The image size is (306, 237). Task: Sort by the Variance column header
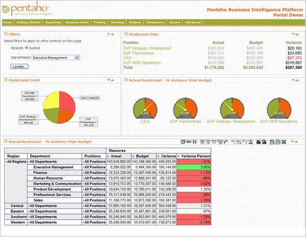(158, 156)
